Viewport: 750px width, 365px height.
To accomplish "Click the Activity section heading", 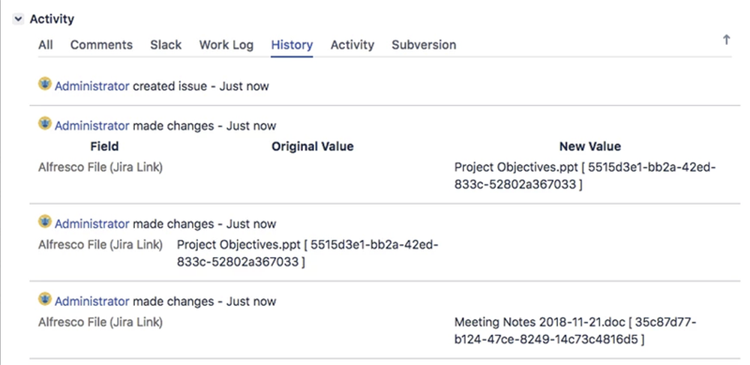I will (x=52, y=19).
